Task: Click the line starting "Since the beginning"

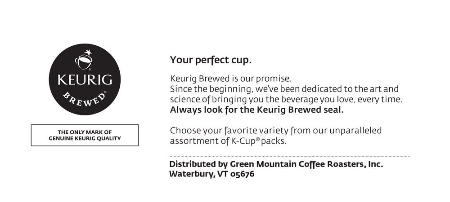Action: click(284, 89)
